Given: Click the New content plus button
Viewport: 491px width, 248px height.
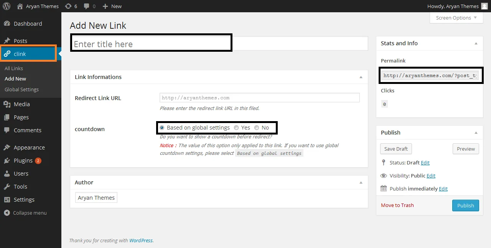Looking at the screenshot, I should pyautogui.click(x=112, y=6).
